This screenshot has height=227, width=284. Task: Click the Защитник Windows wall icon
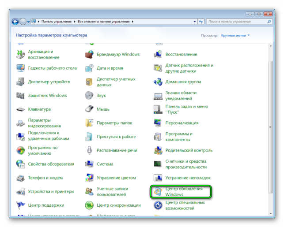pyautogui.click(x=20, y=96)
